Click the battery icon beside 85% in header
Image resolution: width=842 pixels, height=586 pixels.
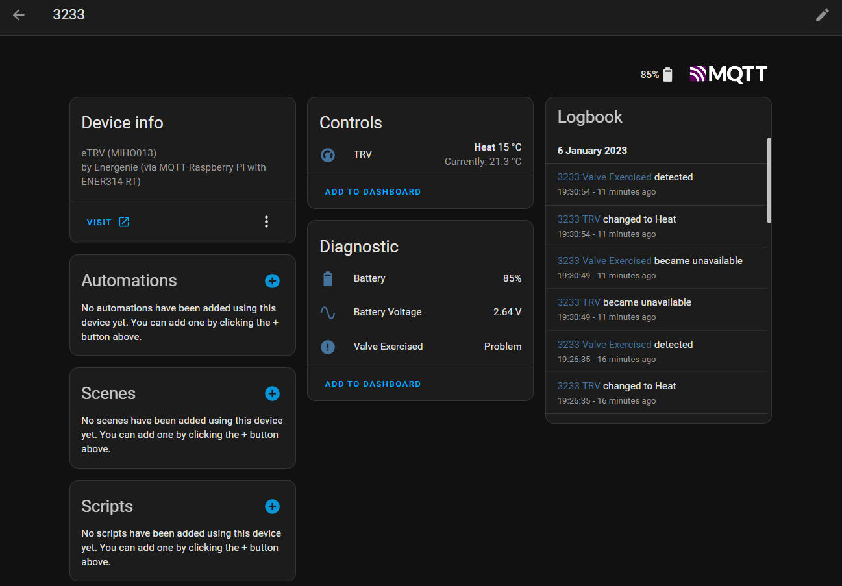[x=667, y=75]
